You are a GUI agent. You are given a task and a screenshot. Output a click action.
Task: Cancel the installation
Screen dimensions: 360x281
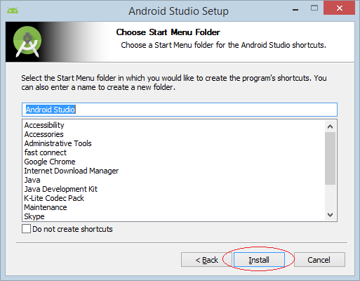point(319,260)
